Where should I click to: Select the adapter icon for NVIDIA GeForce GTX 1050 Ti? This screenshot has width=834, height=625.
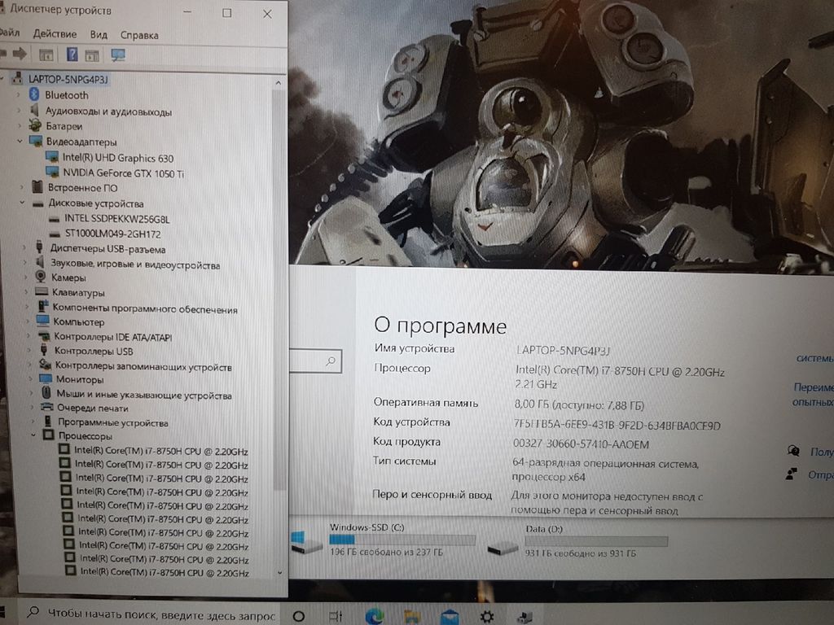pos(53,173)
